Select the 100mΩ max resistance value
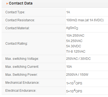Image resolution: width=108 pixels, height=97 pixels. [85, 20]
